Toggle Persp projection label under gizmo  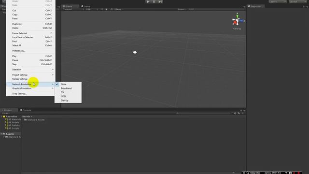(237, 29)
